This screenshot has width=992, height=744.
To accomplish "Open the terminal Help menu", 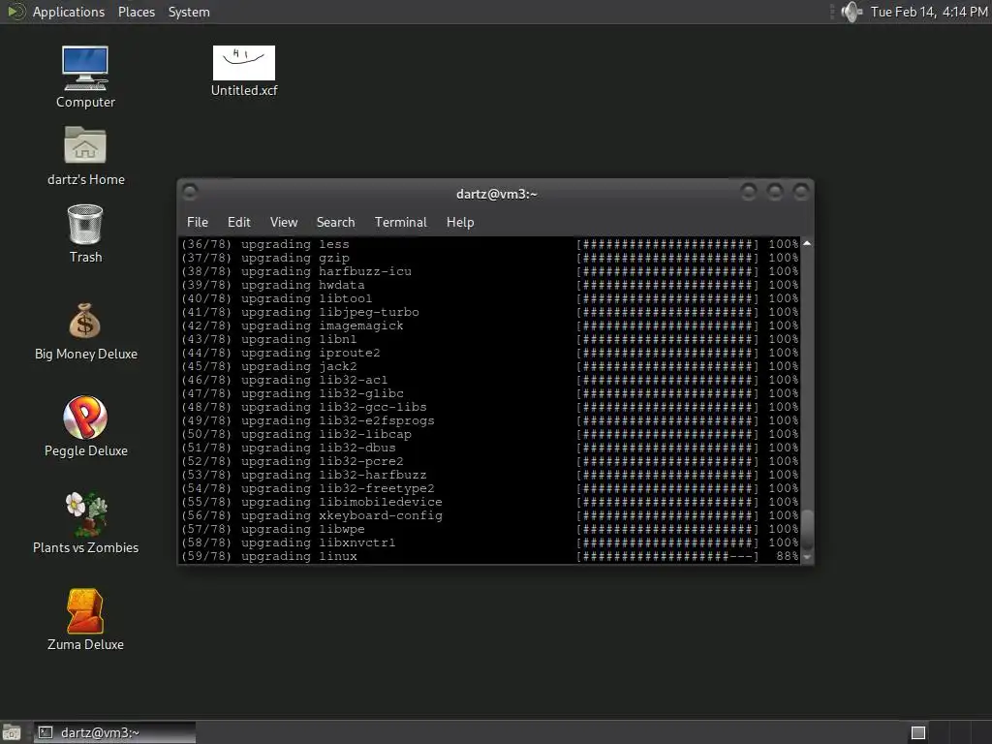I will coord(460,222).
